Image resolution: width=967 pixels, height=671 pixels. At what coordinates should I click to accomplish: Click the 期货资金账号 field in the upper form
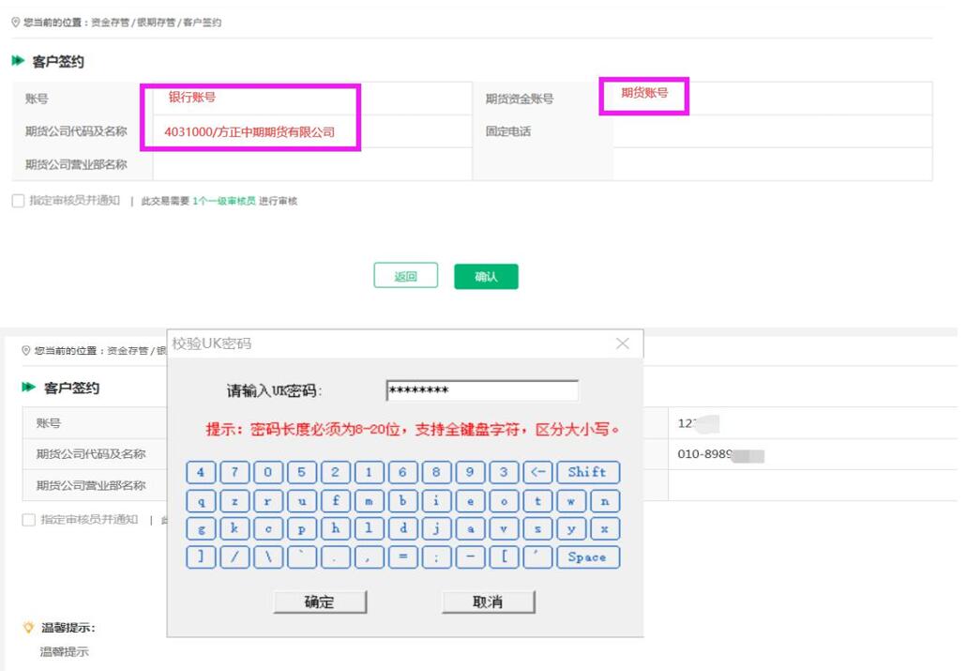pos(772,99)
